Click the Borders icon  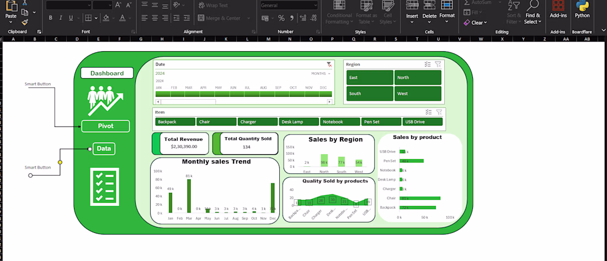[88, 18]
